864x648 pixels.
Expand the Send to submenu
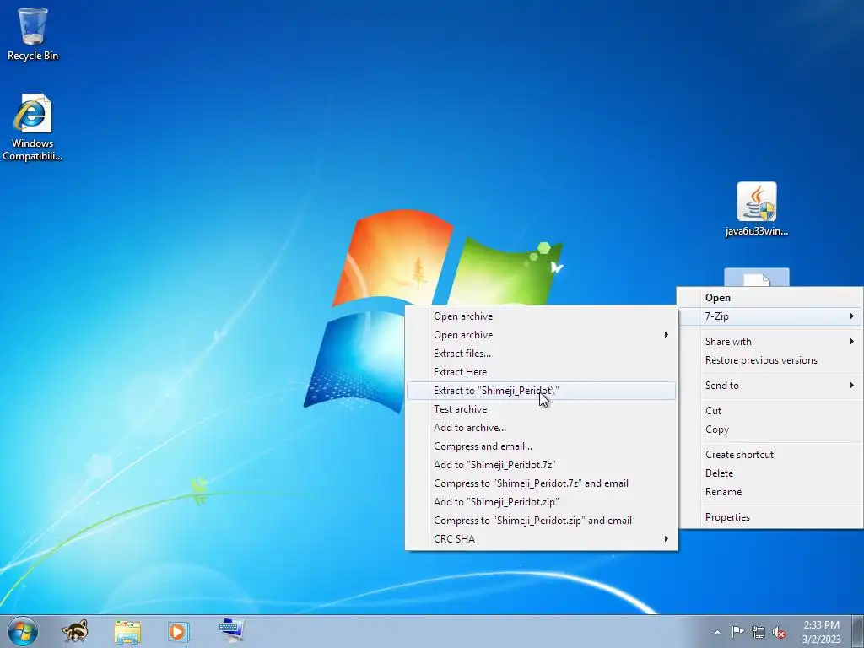770,386
